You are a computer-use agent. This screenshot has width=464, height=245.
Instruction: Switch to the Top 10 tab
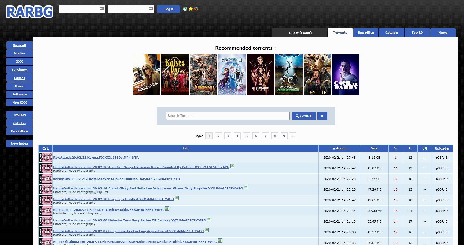[x=417, y=33]
